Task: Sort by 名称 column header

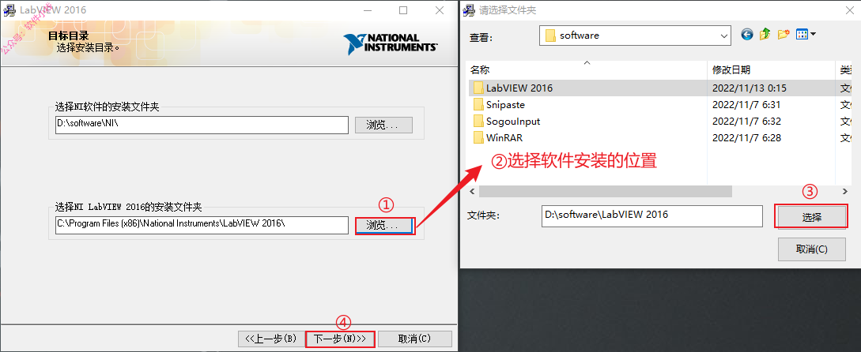Action: [x=587, y=70]
